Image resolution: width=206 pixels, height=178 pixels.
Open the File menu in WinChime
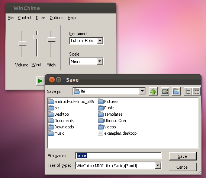click(10, 18)
